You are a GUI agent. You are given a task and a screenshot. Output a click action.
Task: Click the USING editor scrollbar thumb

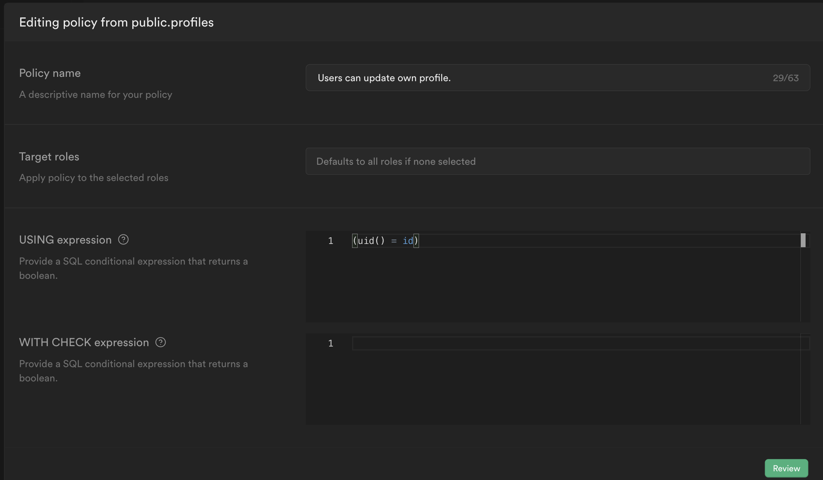tap(804, 240)
